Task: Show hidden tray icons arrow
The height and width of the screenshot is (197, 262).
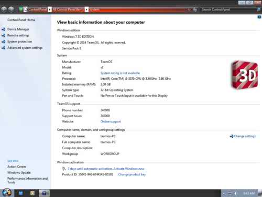Action: (224, 193)
